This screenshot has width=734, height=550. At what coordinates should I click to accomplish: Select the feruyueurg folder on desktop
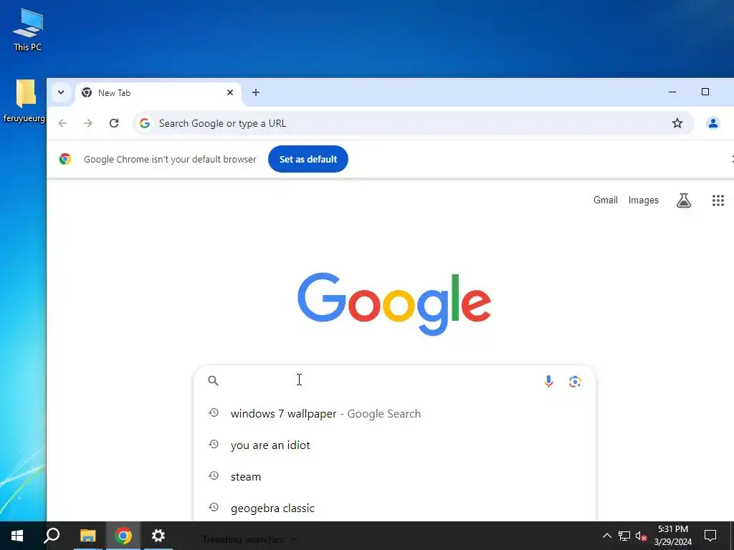coord(24,100)
